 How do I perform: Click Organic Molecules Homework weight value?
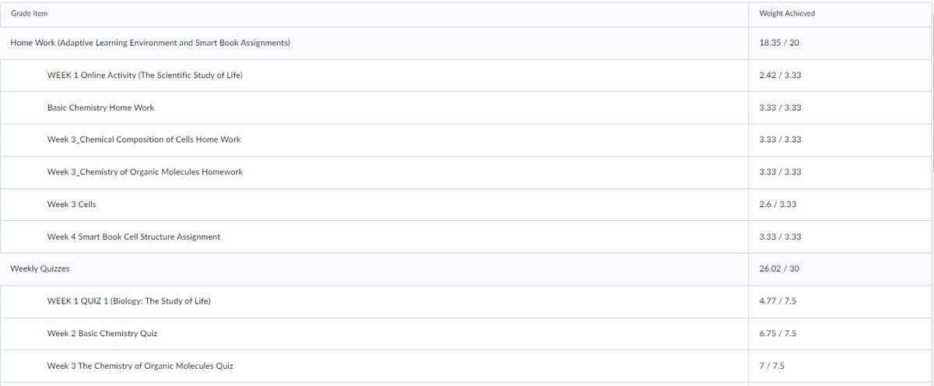pos(780,172)
